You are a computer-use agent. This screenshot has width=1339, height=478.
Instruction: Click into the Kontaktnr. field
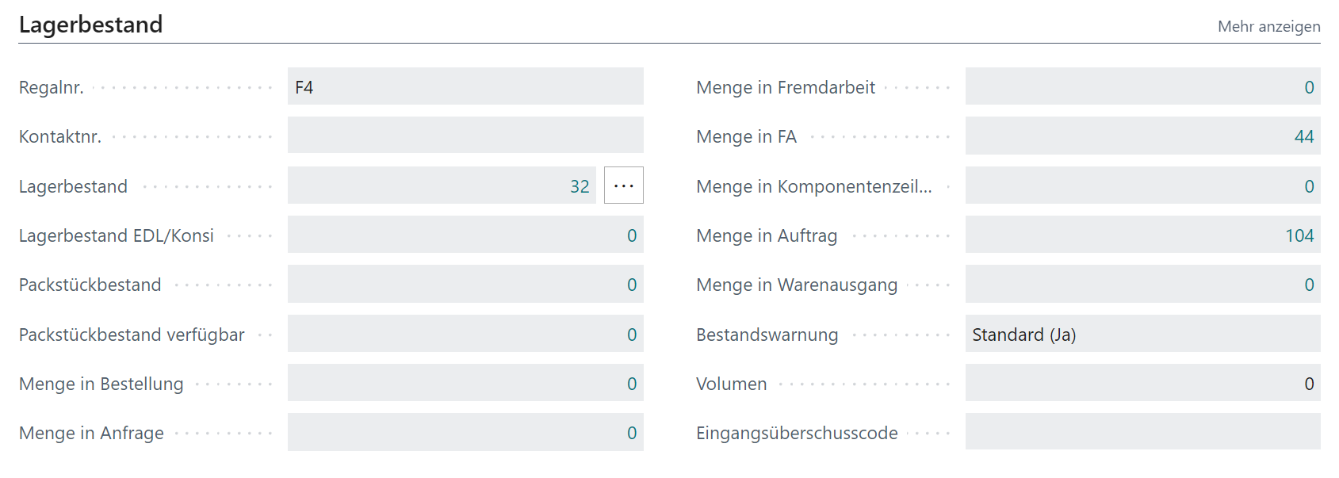tap(465, 135)
